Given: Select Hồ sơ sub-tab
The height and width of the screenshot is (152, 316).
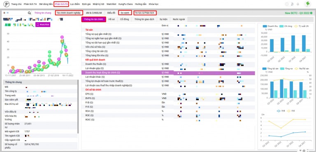Looking at the screenshot, I should (x=112, y=19).
